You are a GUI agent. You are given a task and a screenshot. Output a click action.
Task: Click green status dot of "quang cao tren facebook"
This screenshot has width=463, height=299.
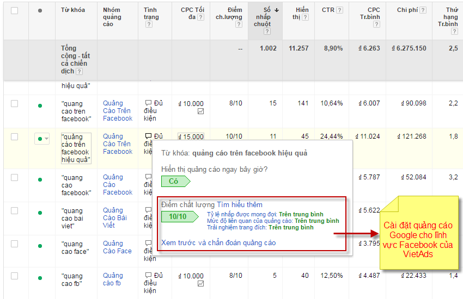40,106
